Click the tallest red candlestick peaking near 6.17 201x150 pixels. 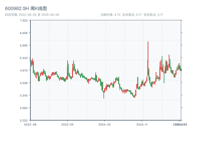point(148,58)
